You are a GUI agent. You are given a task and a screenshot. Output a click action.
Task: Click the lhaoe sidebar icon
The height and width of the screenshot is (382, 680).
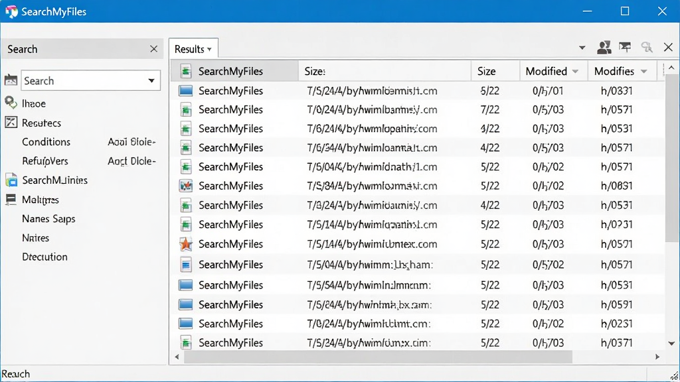(x=11, y=103)
